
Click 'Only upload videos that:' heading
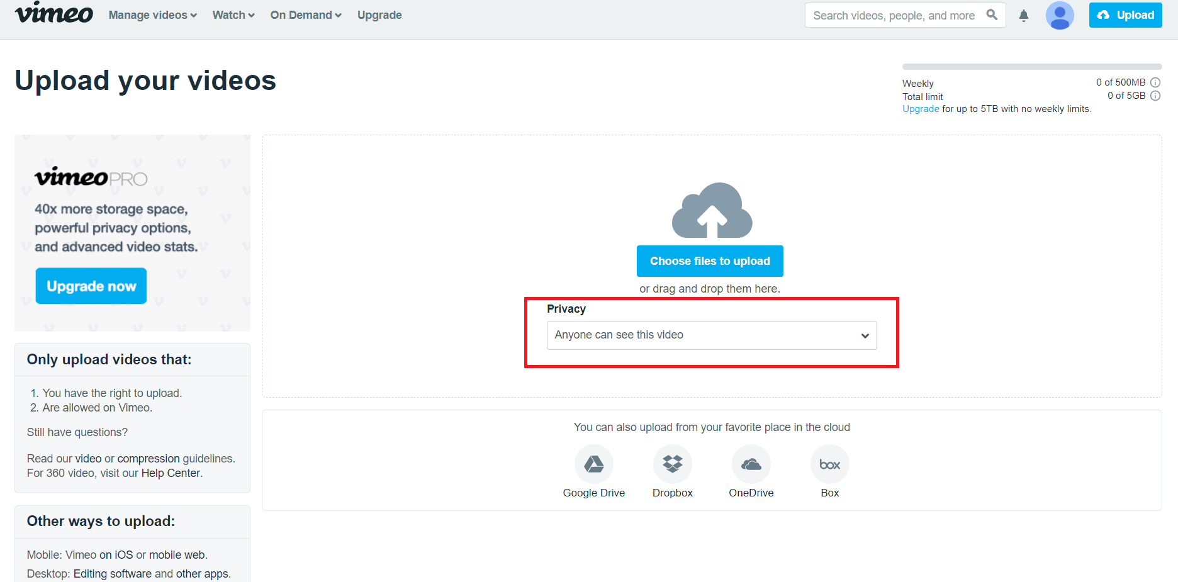[x=109, y=359]
